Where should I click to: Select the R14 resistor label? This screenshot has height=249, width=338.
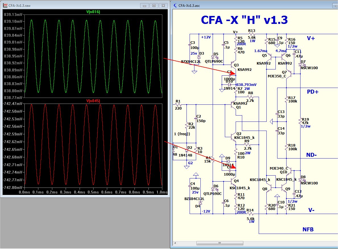[x=250, y=210]
